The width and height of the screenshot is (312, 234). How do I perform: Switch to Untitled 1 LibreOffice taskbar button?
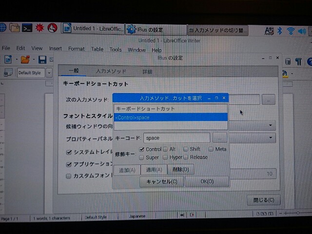click(93, 29)
